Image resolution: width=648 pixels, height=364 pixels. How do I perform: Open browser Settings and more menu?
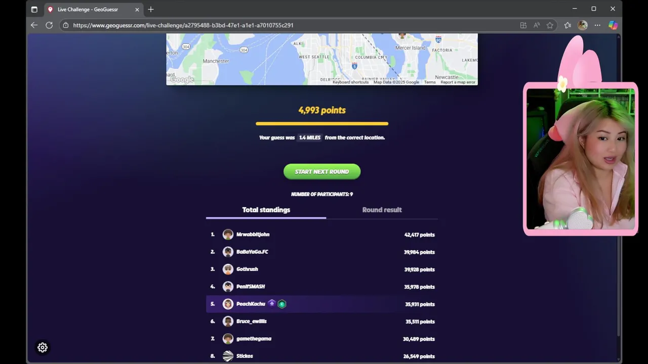pos(597,25)
